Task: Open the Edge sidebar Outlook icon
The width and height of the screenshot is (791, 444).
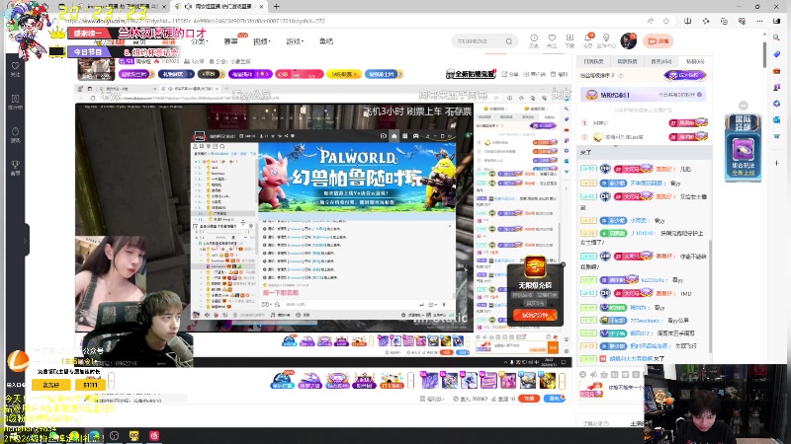Action: (x=776, y=119)
